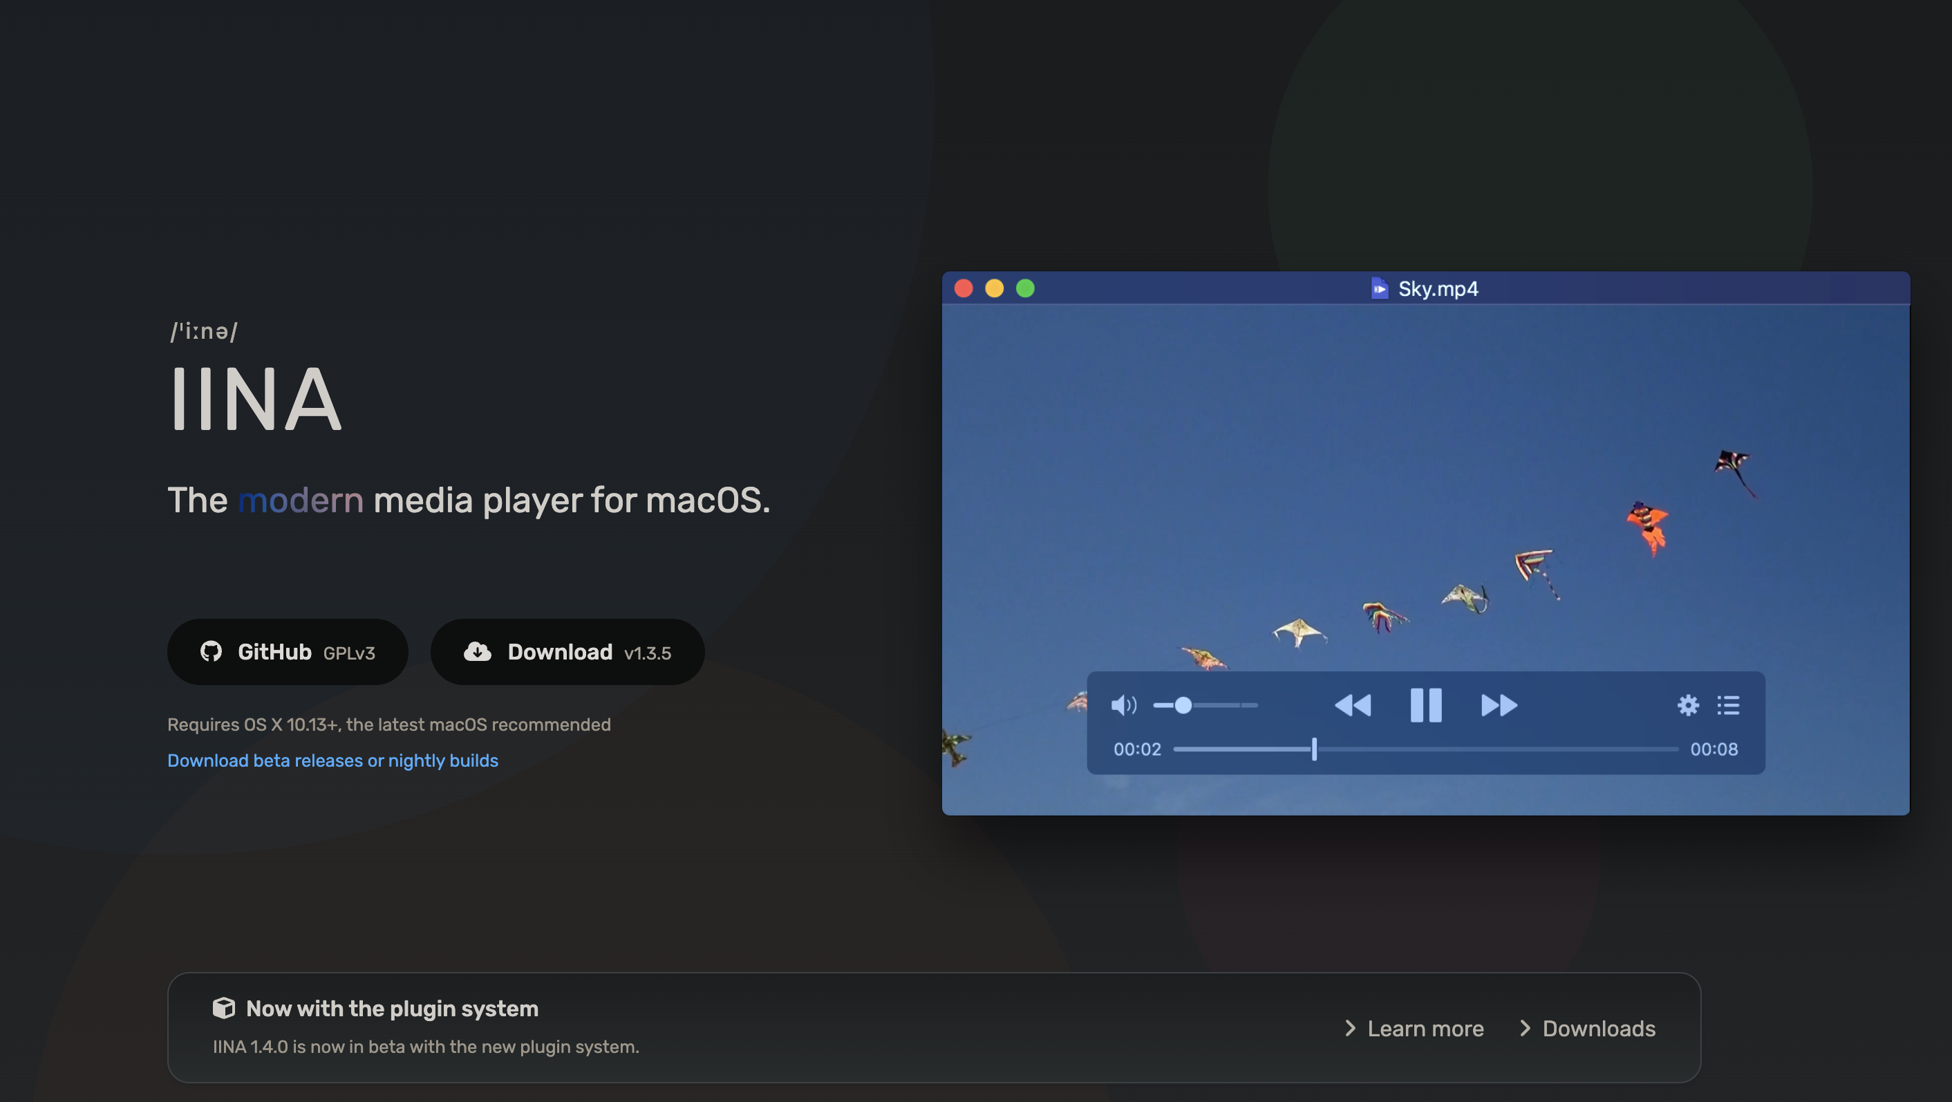Click the rewind double-arrow button
This screenshot has width=1952, height=1102.
pyautogui.click(x=1353, y=706)
